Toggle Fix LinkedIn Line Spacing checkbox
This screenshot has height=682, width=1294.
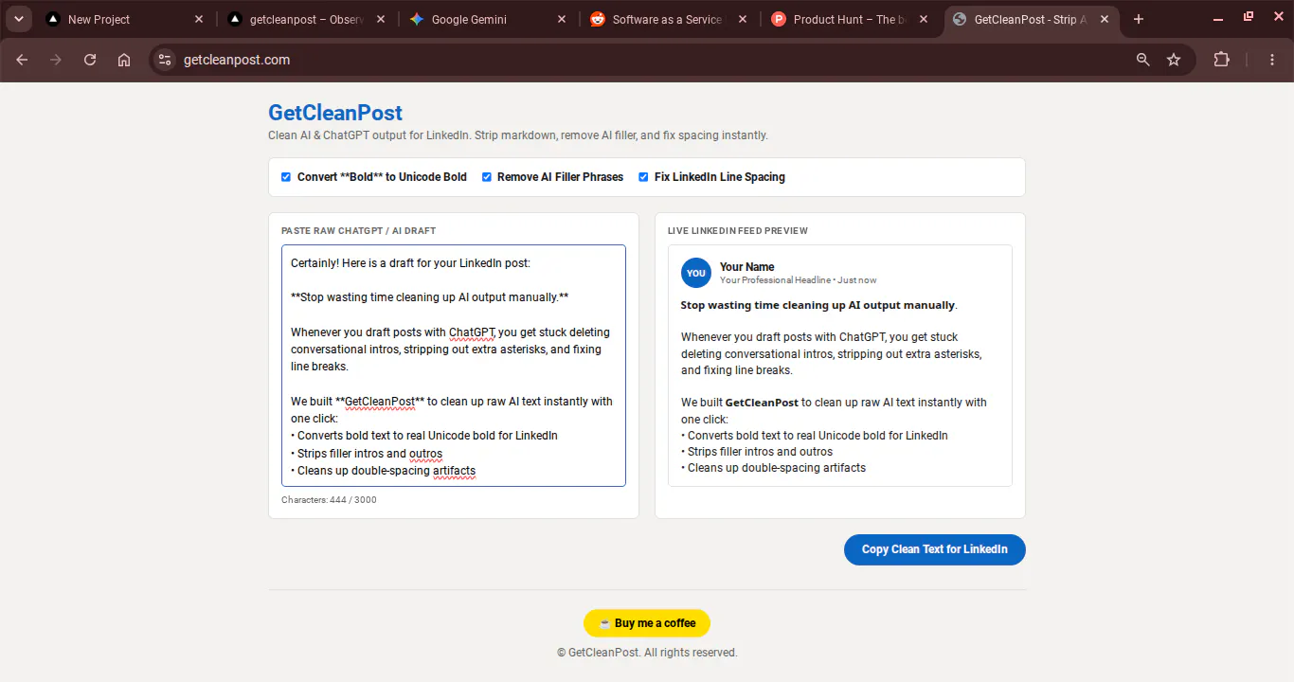click(644, 177)
